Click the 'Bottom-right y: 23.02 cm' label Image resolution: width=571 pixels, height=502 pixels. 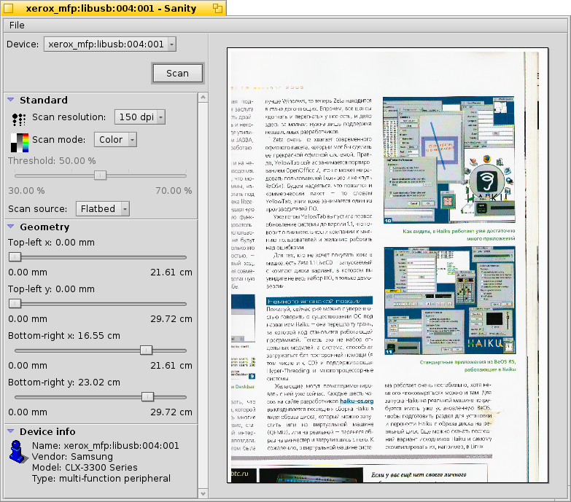point(64,383)
